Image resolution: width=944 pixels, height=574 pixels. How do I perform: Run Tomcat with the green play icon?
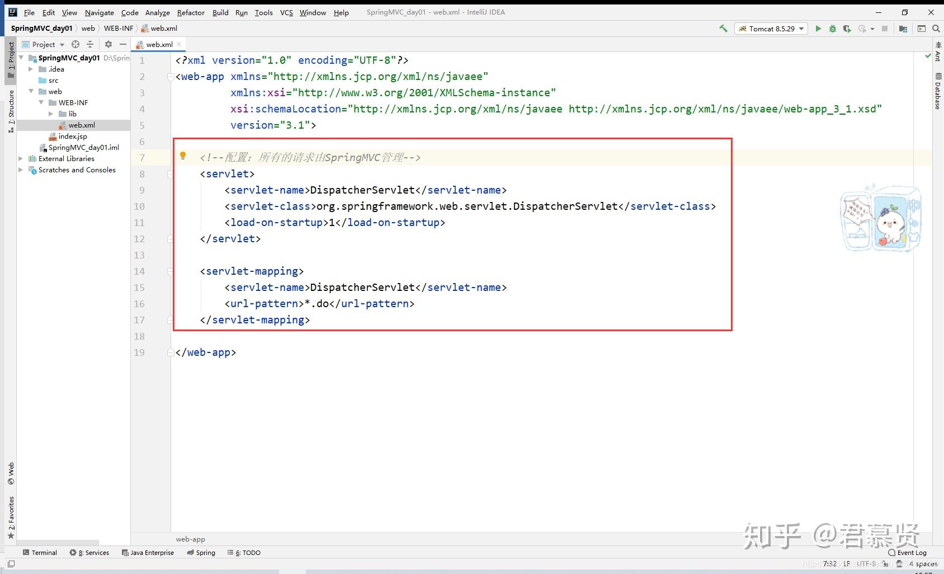(x=818, y=29)
